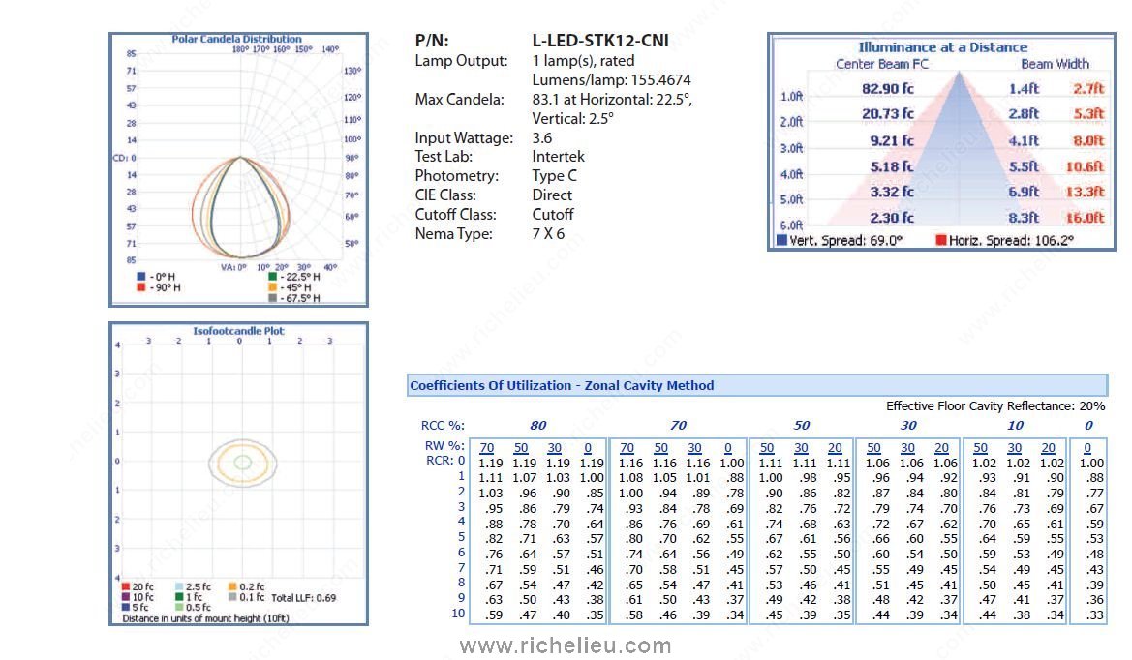Image resolution: width=1132 pixels, height=660 pixels.
Task: Select the orange 45° H legend marker
Action: pos(273,287)
